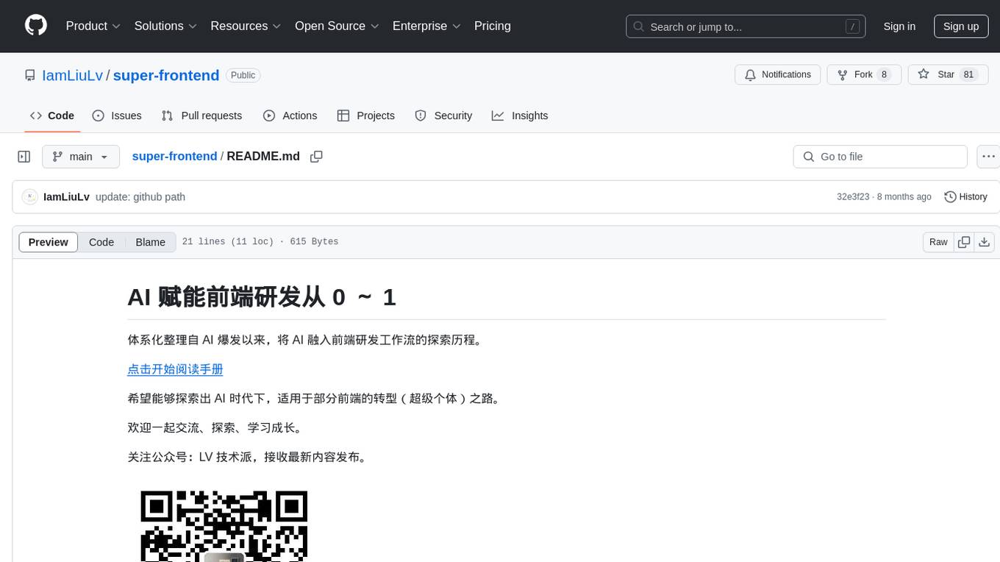
Task: Open the main branch selector dropdown
Action: pyautogui.click(x=81, y=157)
